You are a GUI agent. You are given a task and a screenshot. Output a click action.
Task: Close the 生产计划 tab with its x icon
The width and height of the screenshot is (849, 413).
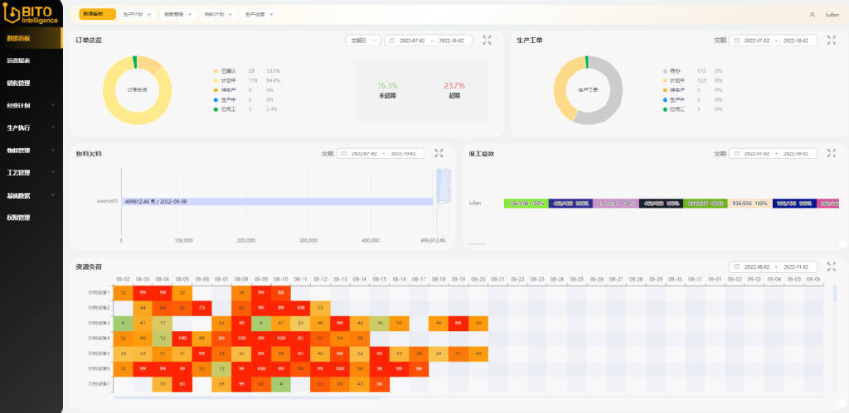point(149,15)
